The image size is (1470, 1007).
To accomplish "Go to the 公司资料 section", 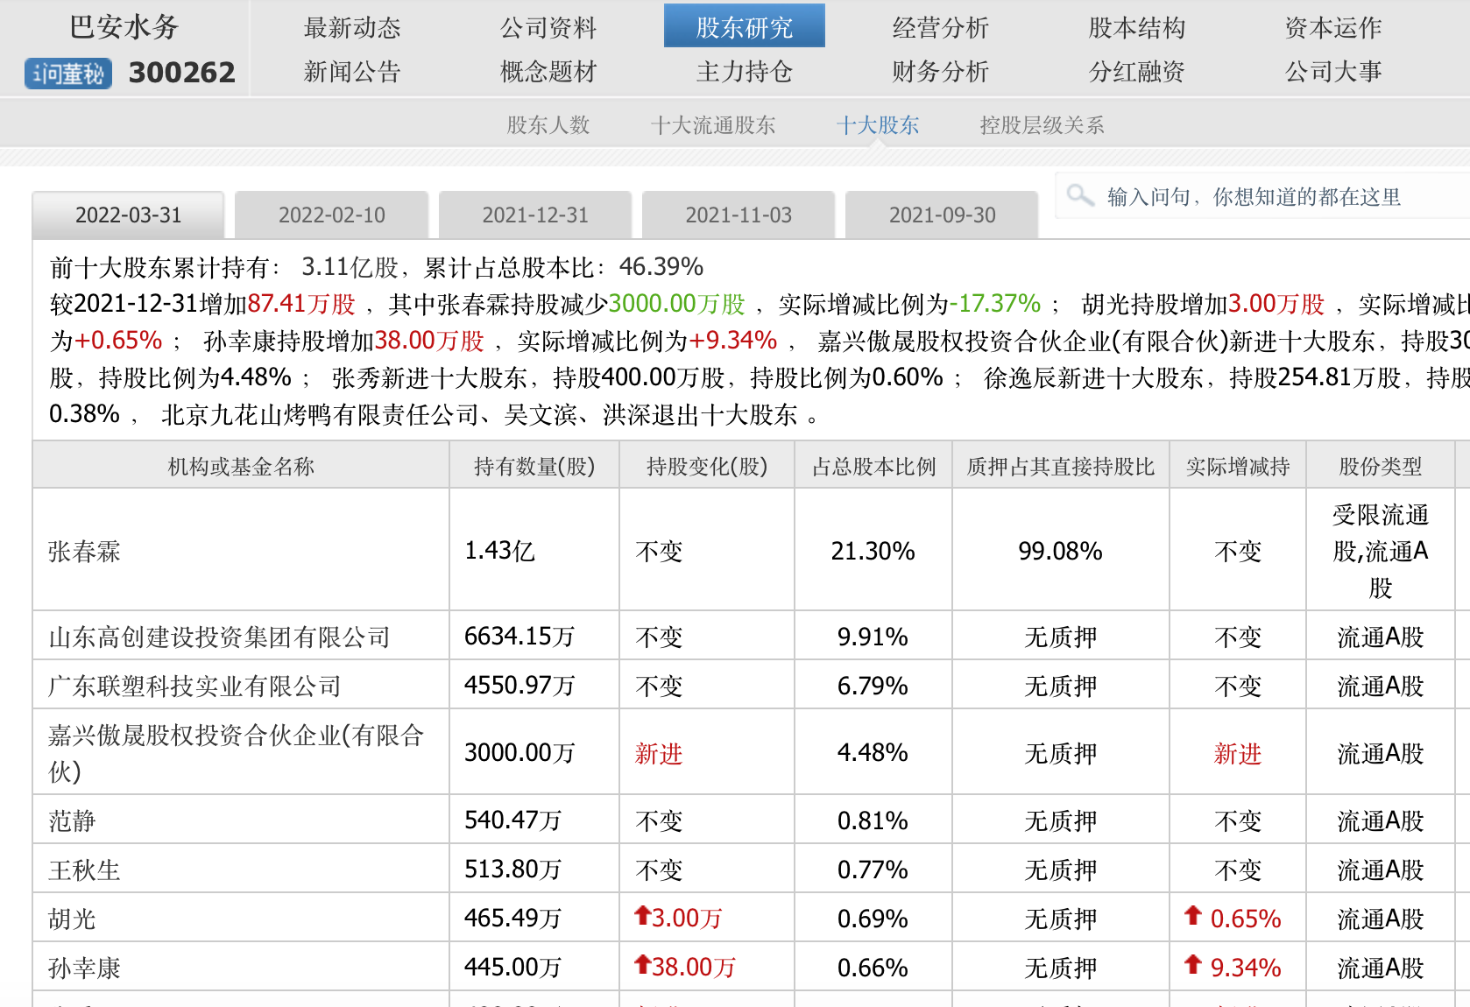I will [x=548, y=28].
